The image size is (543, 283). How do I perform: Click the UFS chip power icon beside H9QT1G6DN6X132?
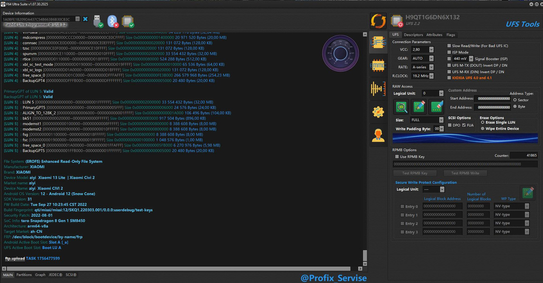pos(397,21)
